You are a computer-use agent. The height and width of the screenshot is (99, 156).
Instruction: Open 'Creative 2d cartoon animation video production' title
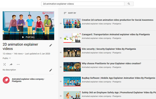tap(118, 20)
